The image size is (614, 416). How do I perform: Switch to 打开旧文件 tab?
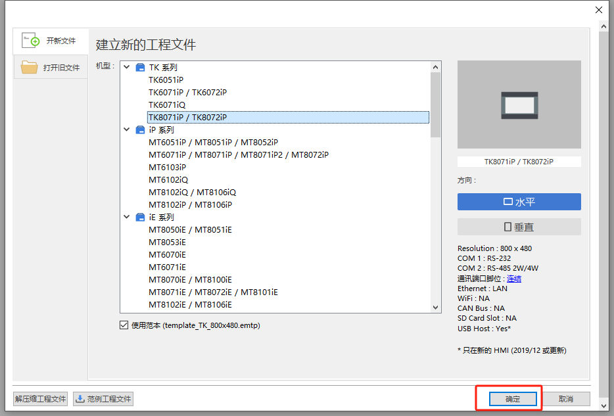pyautogui.click(x=51, y=67)
